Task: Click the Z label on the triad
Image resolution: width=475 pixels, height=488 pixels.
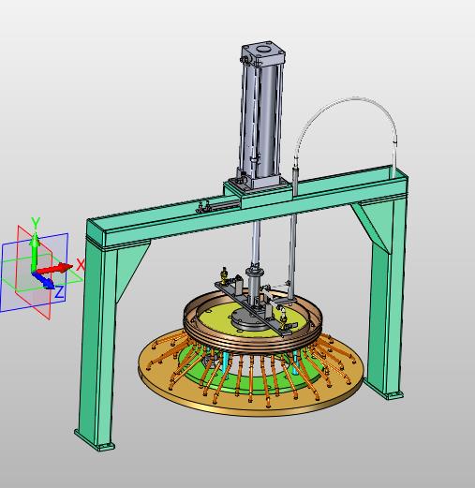Action: 59,292
